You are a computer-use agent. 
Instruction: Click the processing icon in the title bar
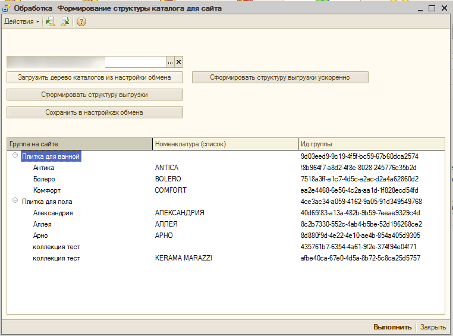pos(7,8)
